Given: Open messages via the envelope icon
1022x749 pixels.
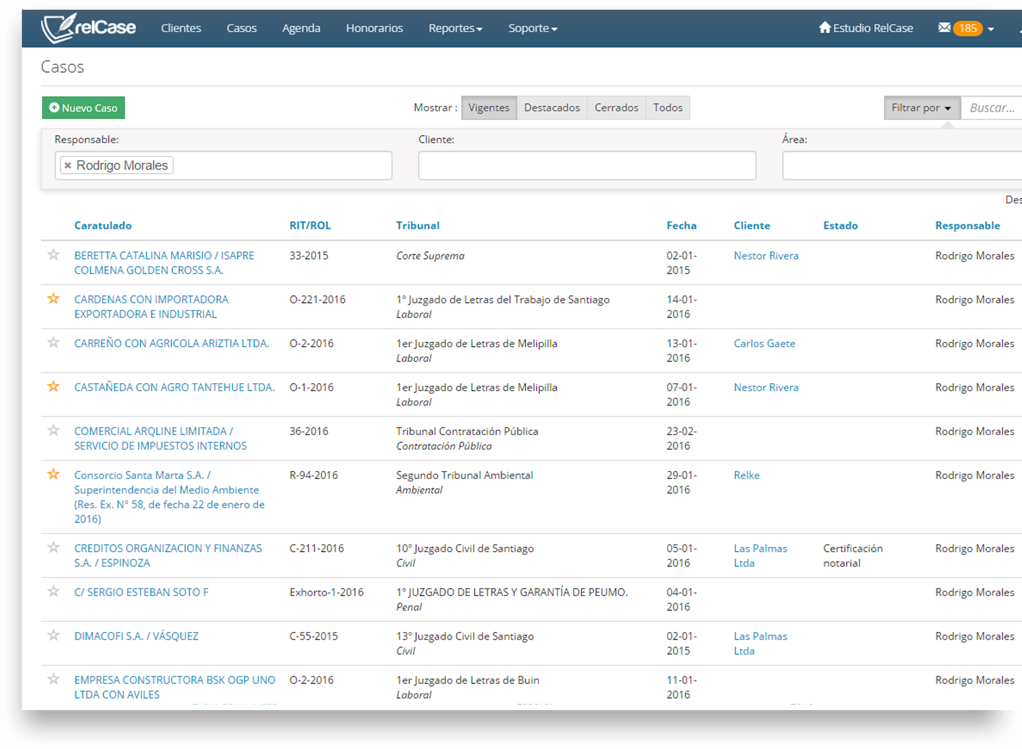Looking at the screenshot, I should pos(944,28).
